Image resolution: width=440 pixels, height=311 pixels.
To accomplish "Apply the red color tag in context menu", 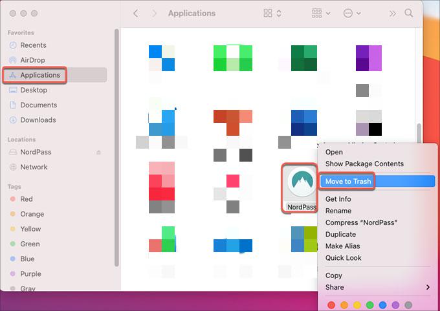I will click(x=332, y=305).
